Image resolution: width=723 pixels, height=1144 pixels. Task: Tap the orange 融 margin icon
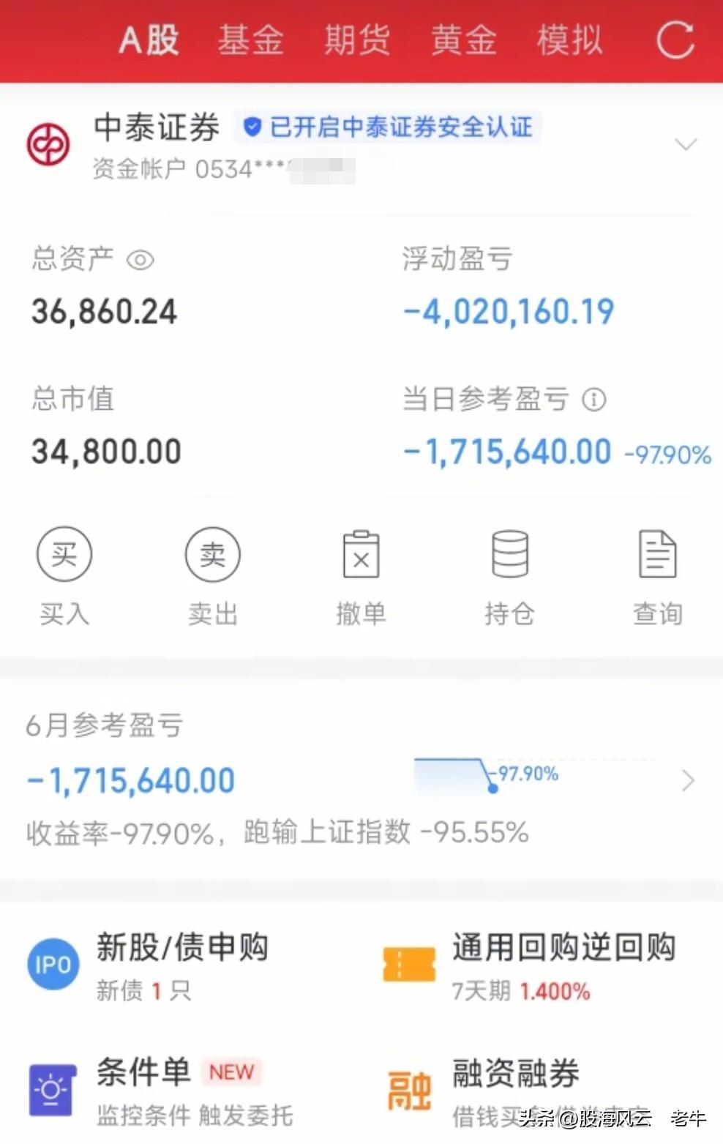point(409,1090)
